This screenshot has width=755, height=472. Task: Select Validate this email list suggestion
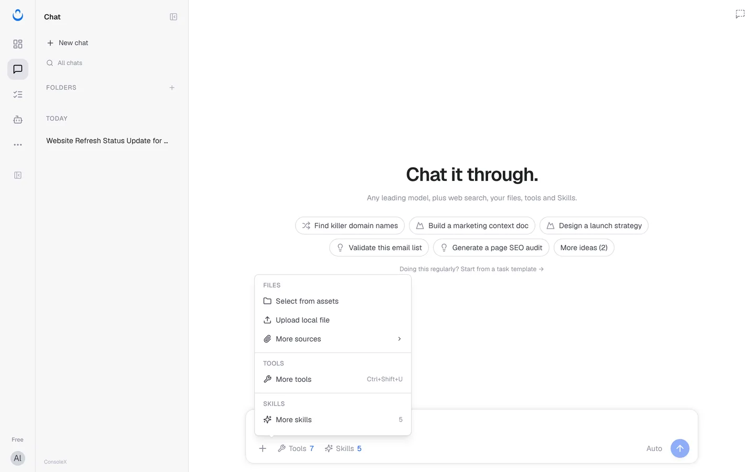pos(379,248)
